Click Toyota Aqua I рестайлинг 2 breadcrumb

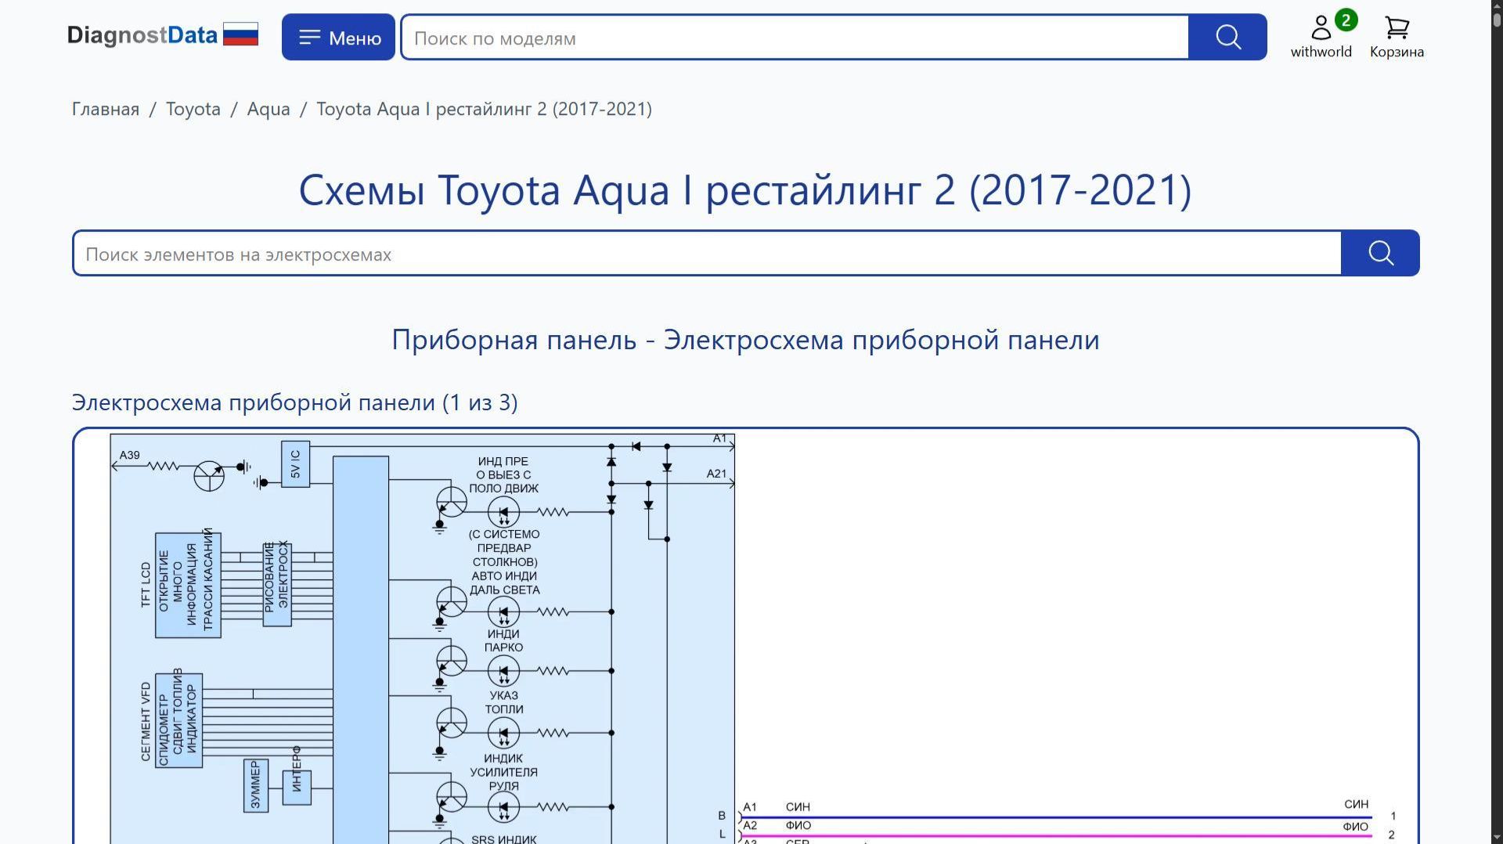tap(484, 109)
